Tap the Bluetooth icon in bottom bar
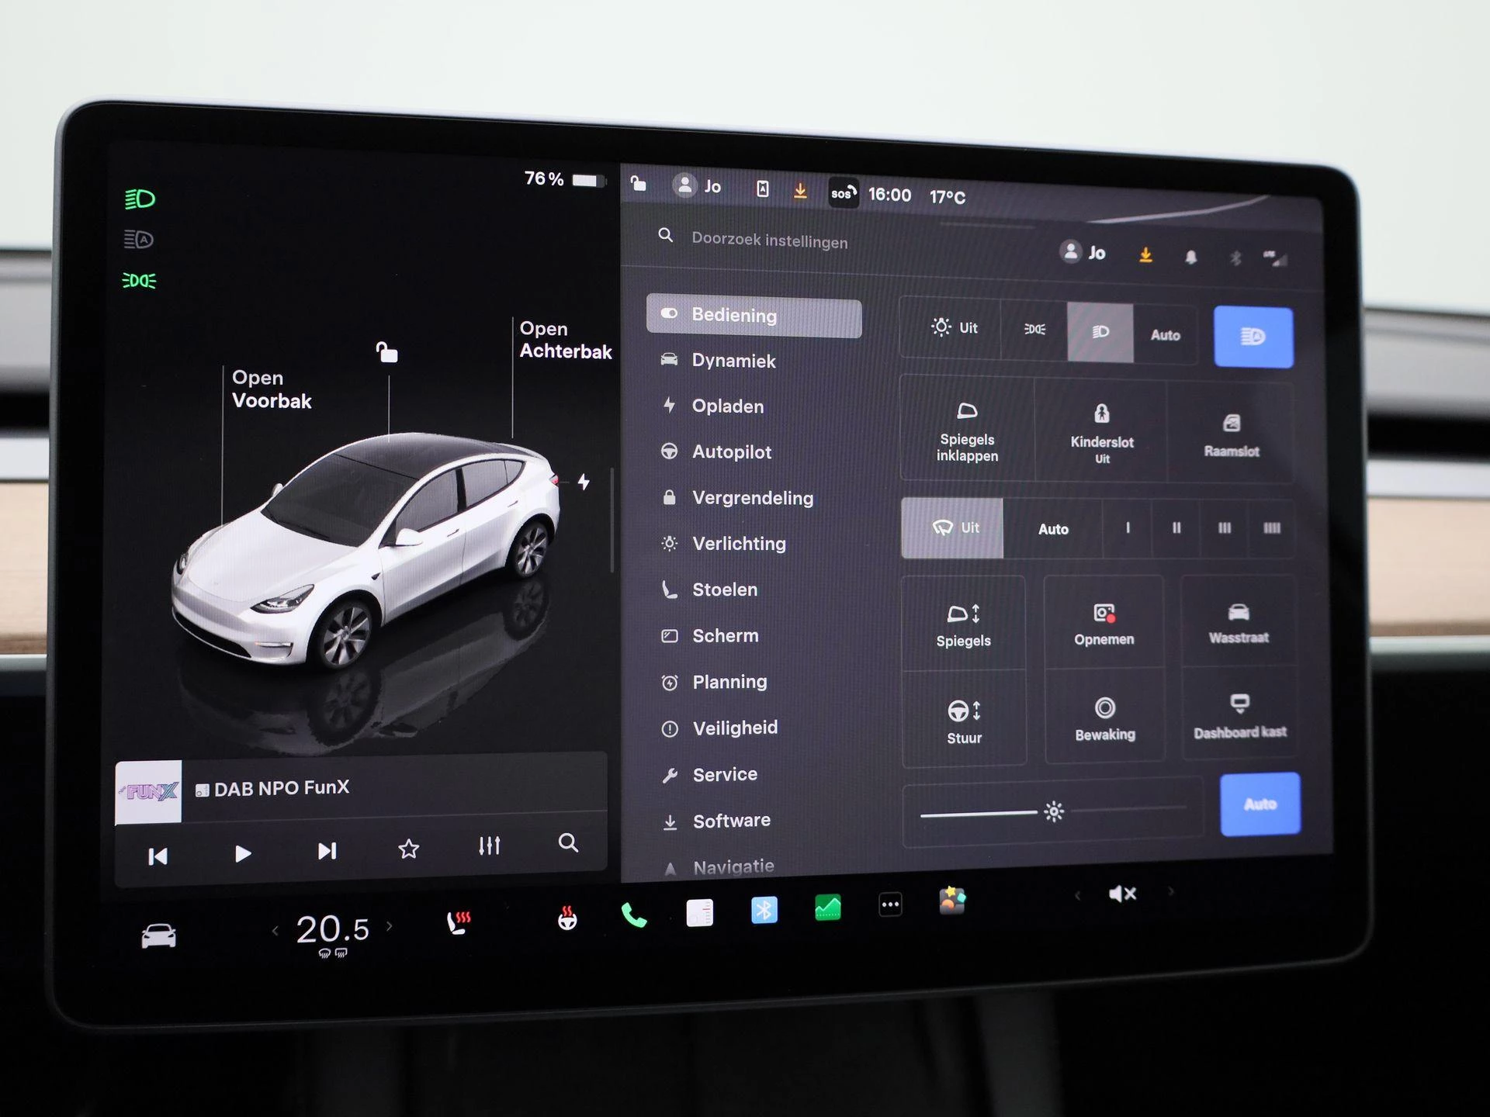 click(x=764, y=910)
